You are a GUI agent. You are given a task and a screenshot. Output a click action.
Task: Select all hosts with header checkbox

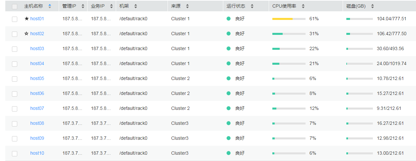[x=15, y=7]
